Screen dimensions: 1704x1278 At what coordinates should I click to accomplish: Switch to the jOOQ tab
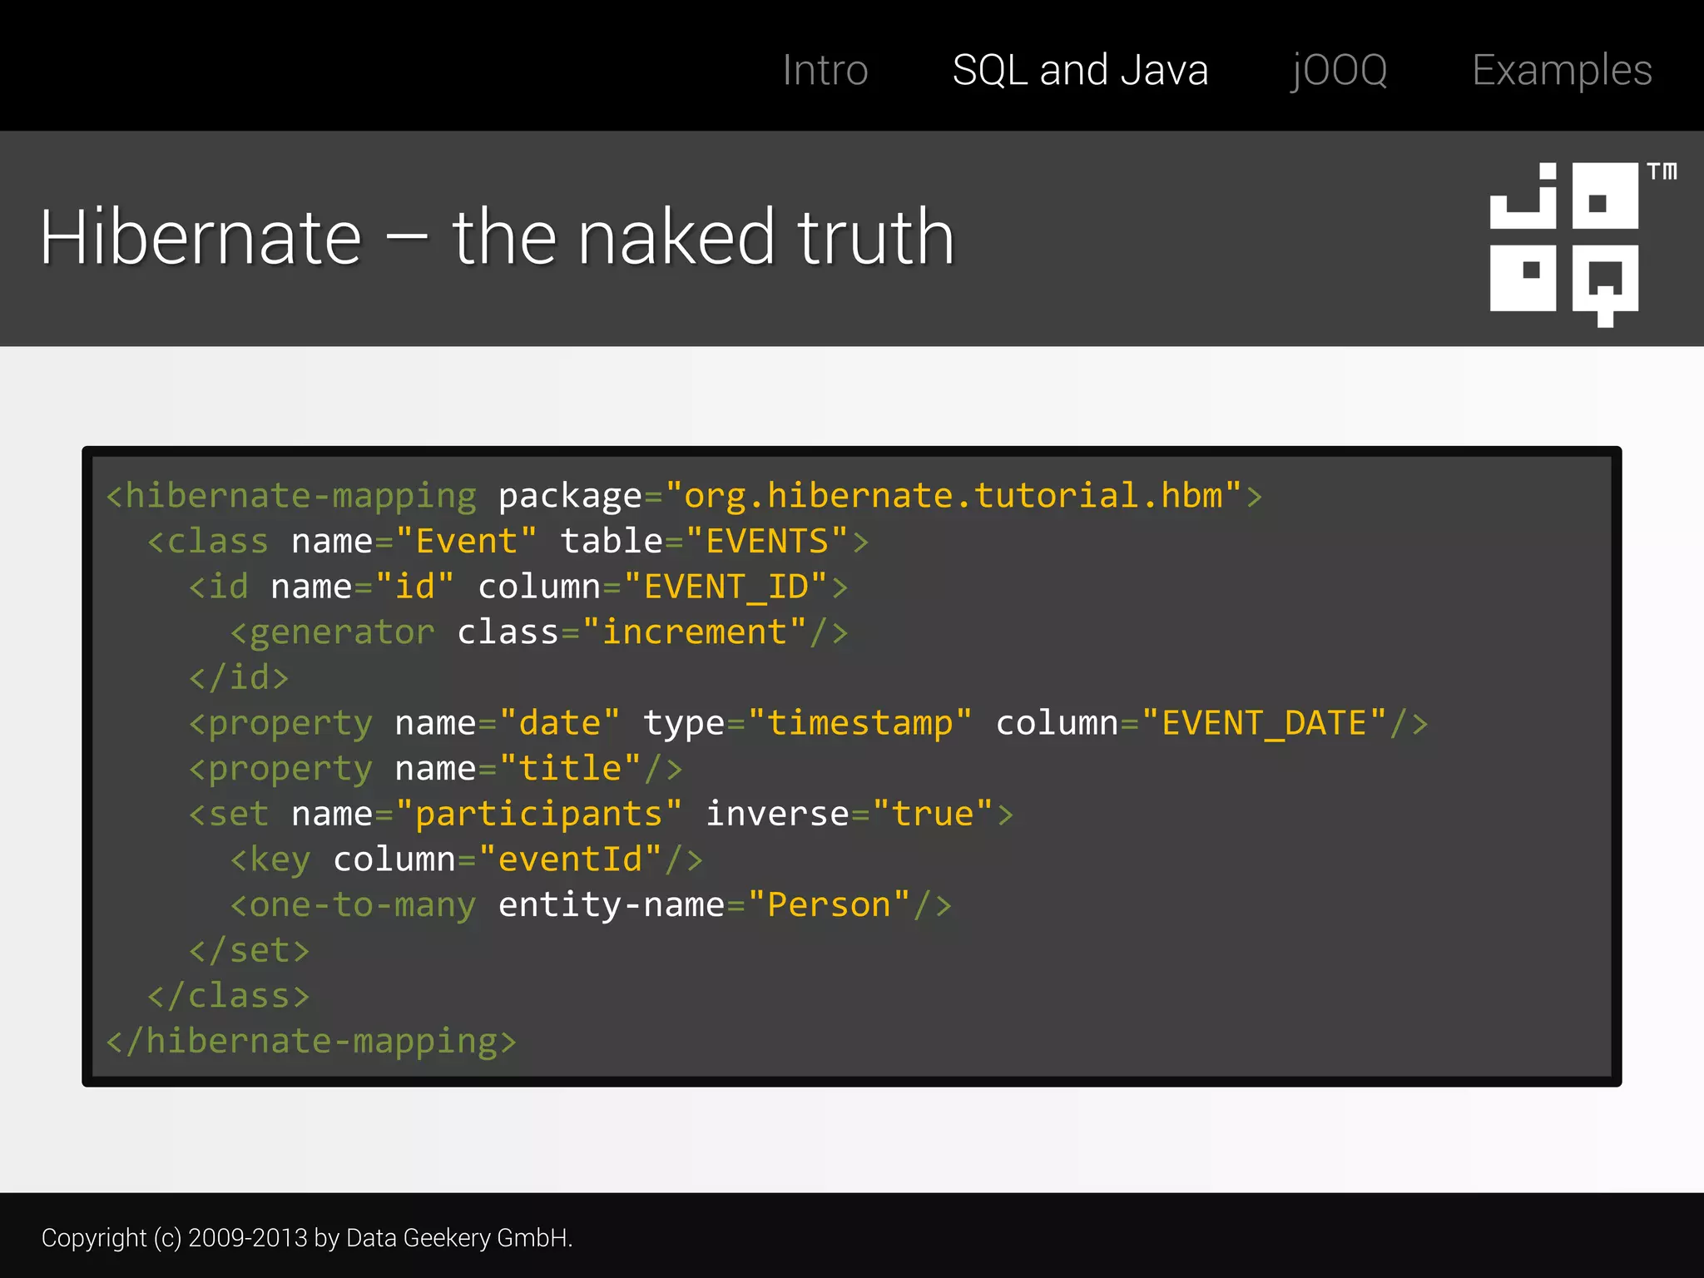pyautogui.click(x=1340, y=72)
